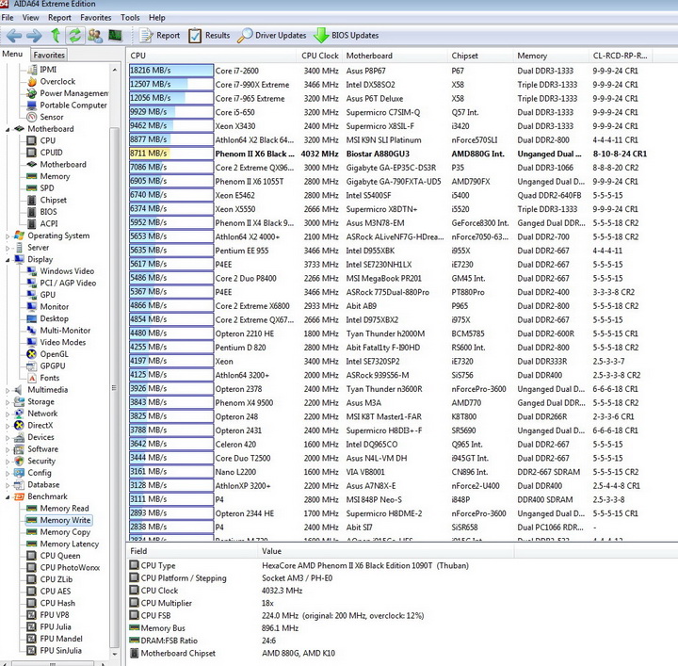The width and height of the screenshot is (678, 666).
Task: Expand the DirectX tree node
Action: click(x=8, y=426)
